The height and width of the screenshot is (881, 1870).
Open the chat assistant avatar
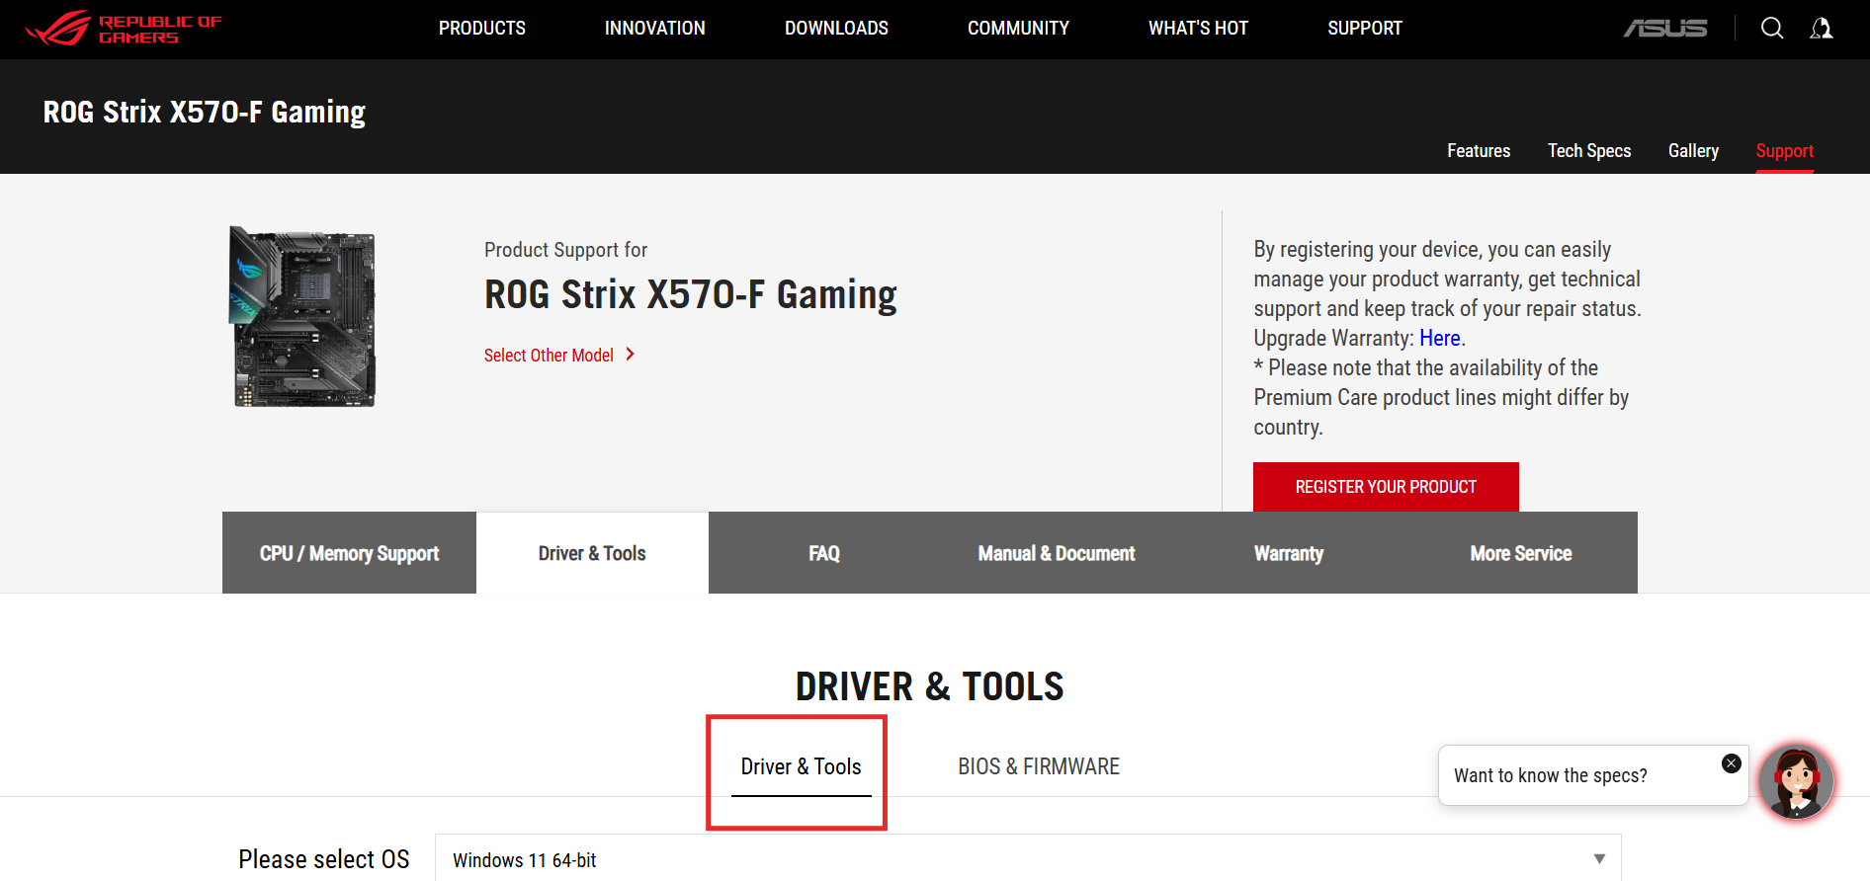[1796, 781]
